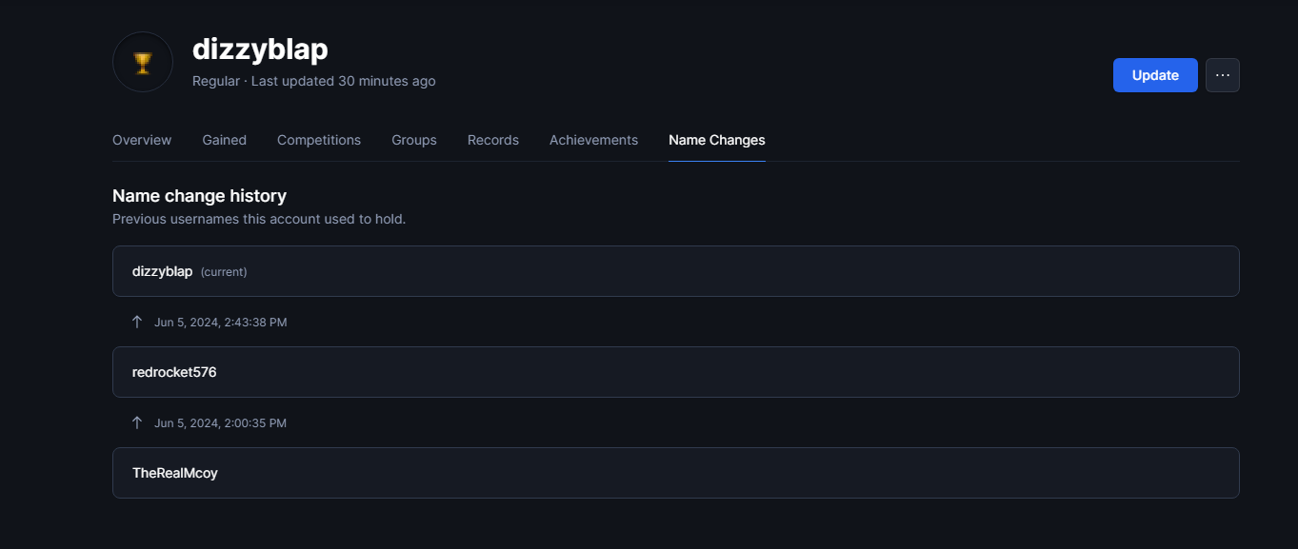Go to the Competitions tab
1298x549 pixels.
click(x=319, y=140)
